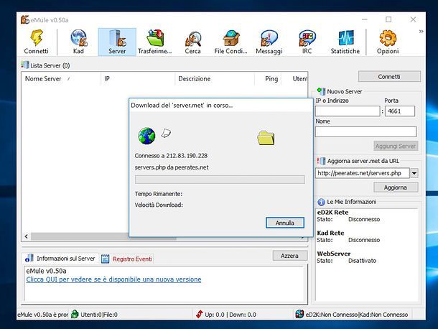This screenshot has width=438, height=329.
Task: Click the 'Kad Rete' heading
Action: [x=330, y=233]
